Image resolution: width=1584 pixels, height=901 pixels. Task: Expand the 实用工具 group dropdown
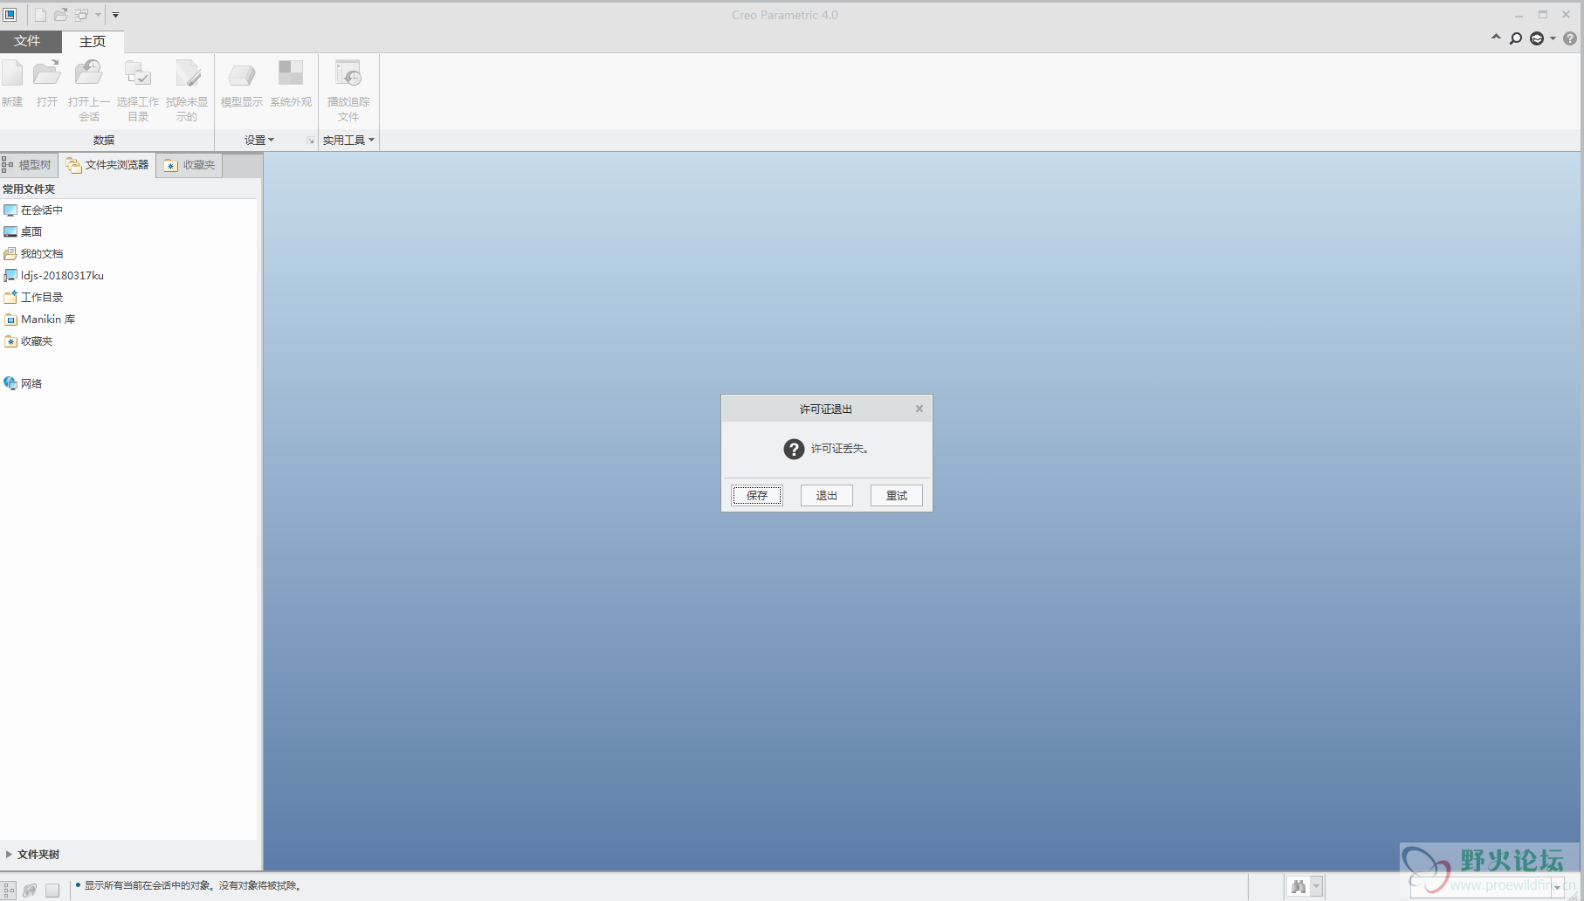point(348,140)
